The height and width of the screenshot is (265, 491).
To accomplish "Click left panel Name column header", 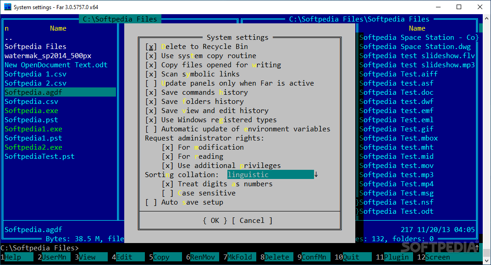I will coord(58,28).
